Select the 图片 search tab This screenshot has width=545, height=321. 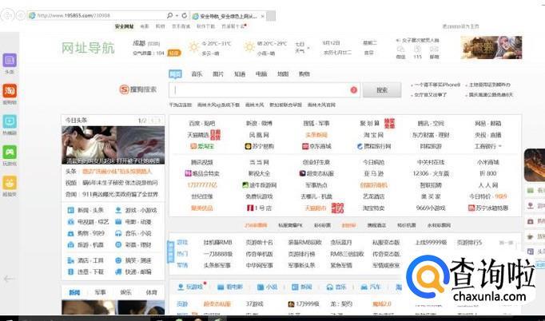(x=218, y=74)
